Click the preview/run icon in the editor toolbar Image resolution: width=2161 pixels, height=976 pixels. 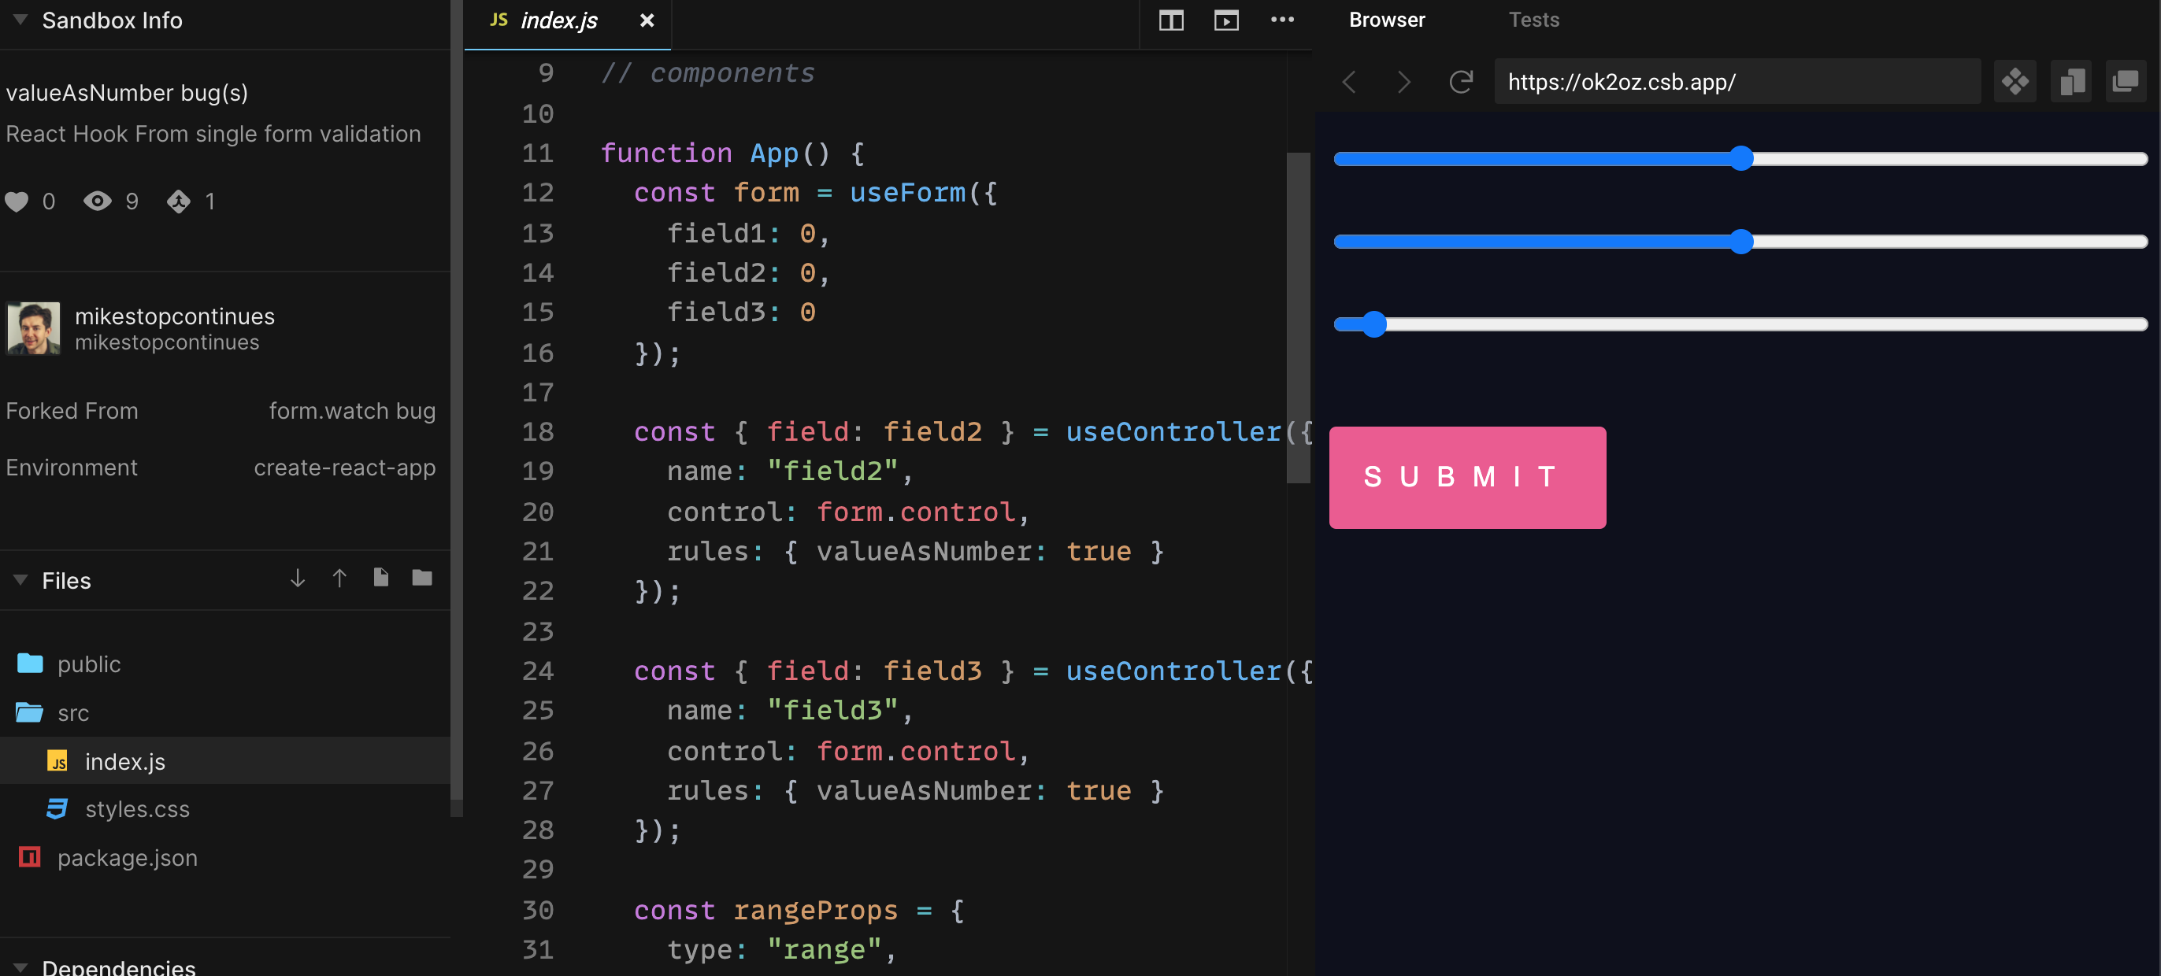point(1226,21)
